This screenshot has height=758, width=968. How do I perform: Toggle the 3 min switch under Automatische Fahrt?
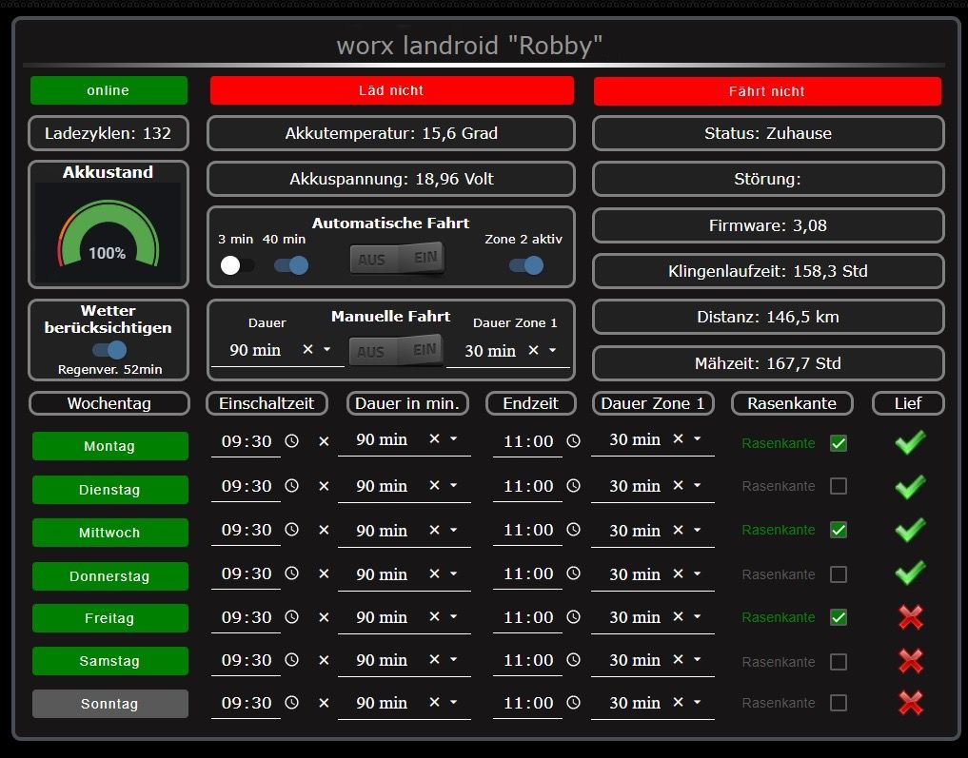point(237,266)
